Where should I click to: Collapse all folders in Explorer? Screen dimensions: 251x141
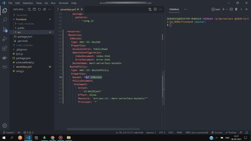44,9
